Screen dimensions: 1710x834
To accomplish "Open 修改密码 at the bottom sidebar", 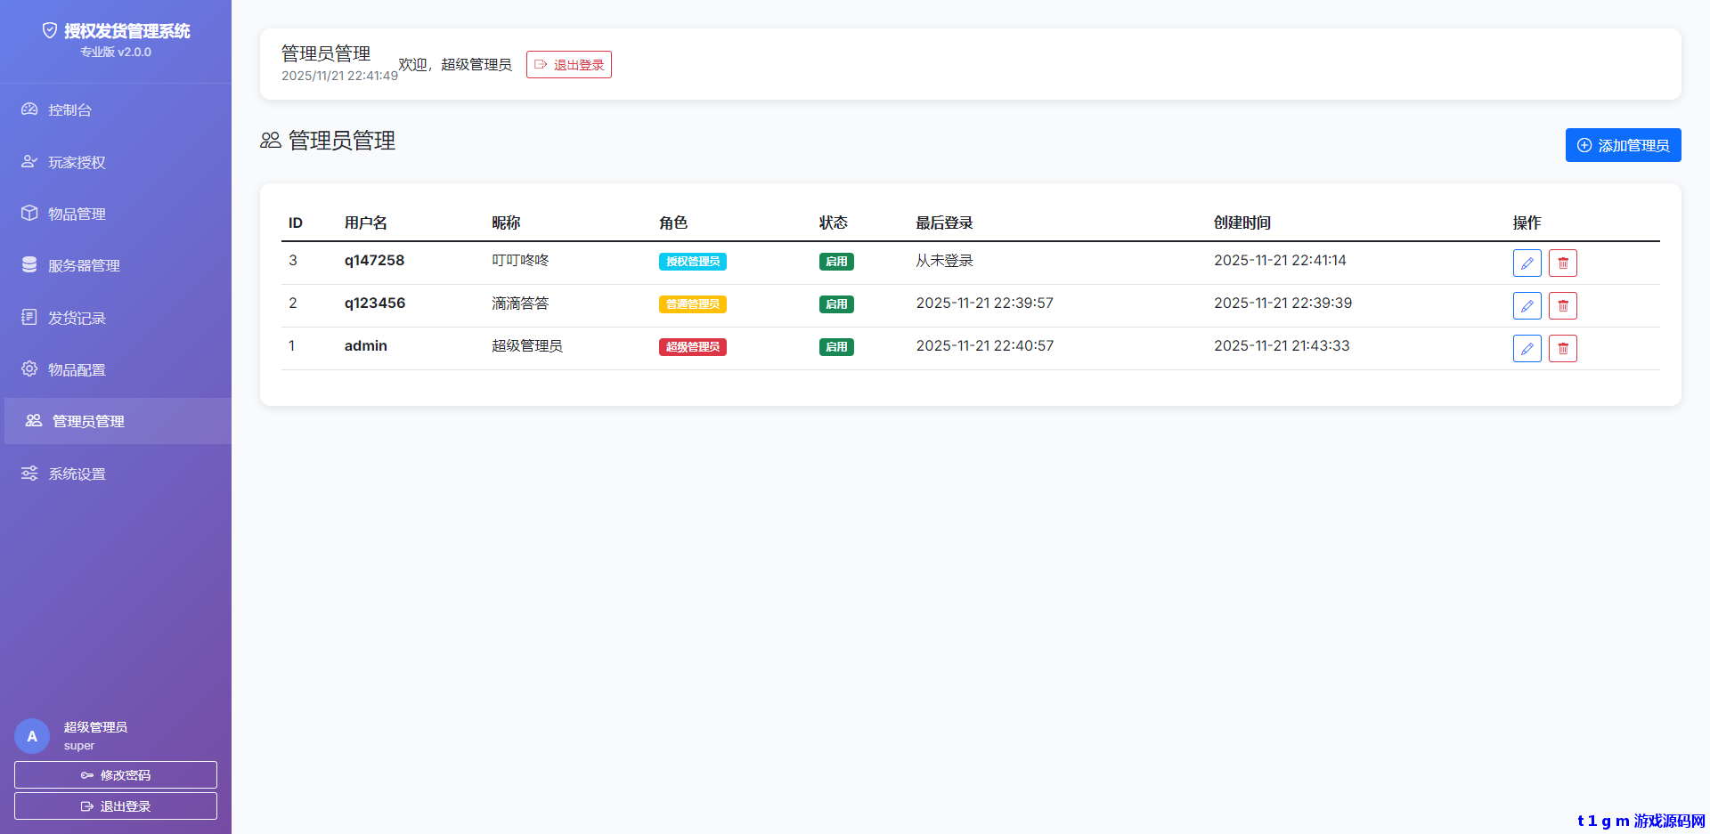I will 115,774.
